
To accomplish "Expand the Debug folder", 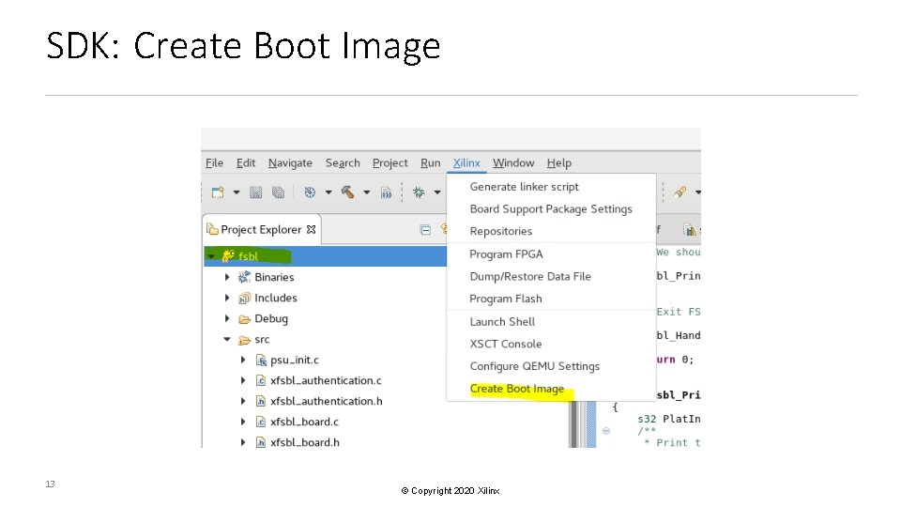I will (227, 318).
